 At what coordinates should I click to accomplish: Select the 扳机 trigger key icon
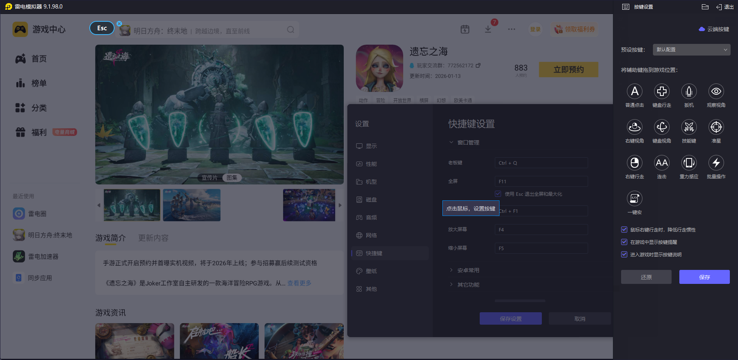689,92
